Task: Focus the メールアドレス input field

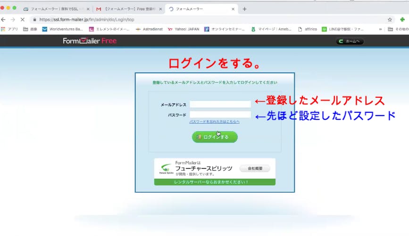Action: pos(220,104)
